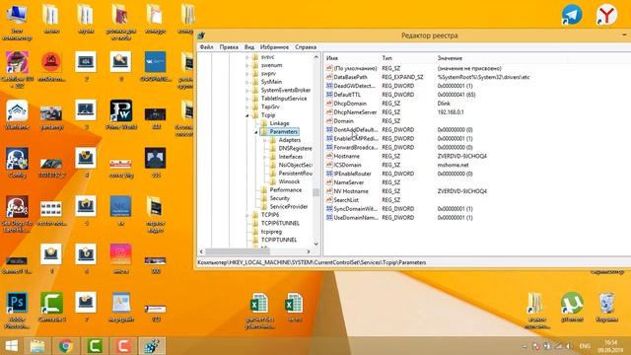This screenshot has width=631, height=355.
Task: Open the Файл menu
Action: [206, 47]
